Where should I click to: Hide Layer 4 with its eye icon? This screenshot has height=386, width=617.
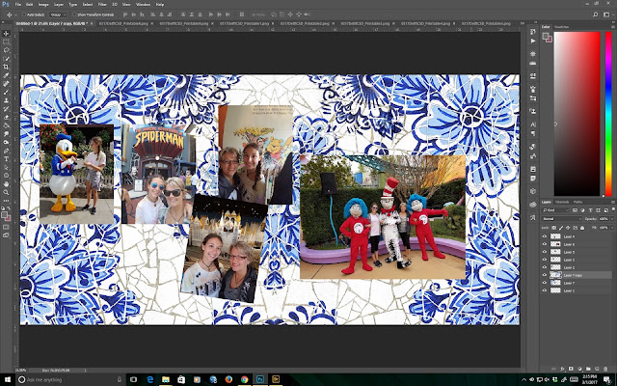tap(545, 236)
